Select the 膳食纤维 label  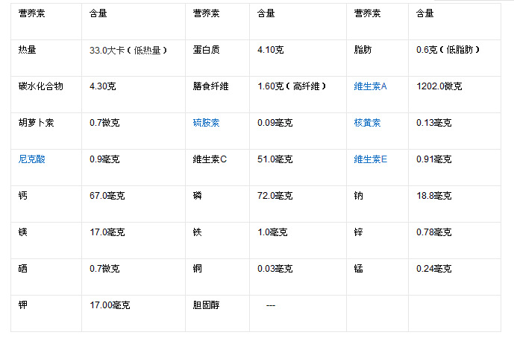tap(211, 86)
